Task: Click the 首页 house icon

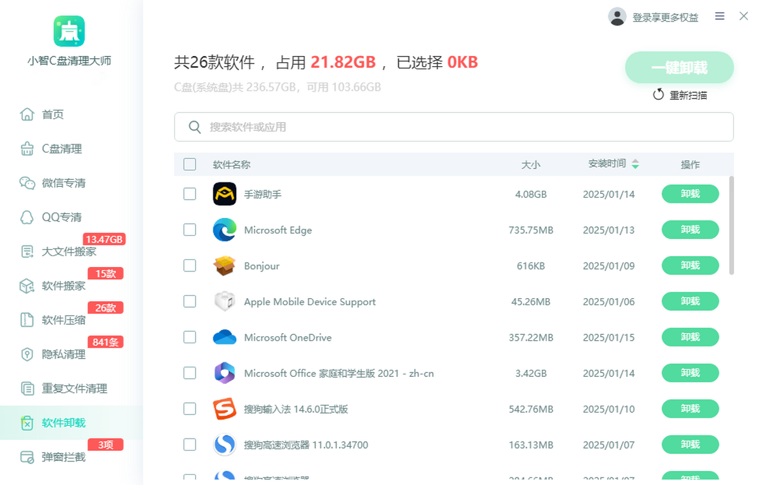Action: [27, 114]
